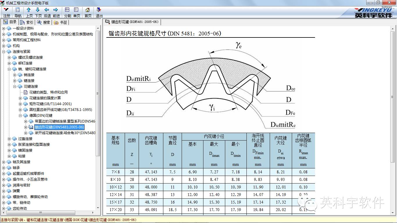Click the page icon beside 花键的类型、特点和应用
Screen dimensions: 397x223
[x=26, y=92]
